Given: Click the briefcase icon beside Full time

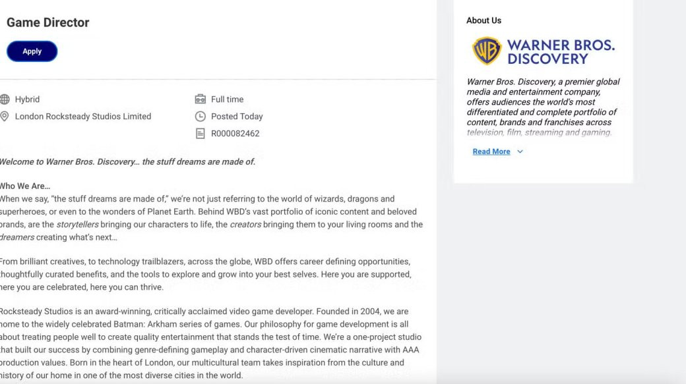Looking at the screenshot, I should pyautogui.click(x=200, y=99).
